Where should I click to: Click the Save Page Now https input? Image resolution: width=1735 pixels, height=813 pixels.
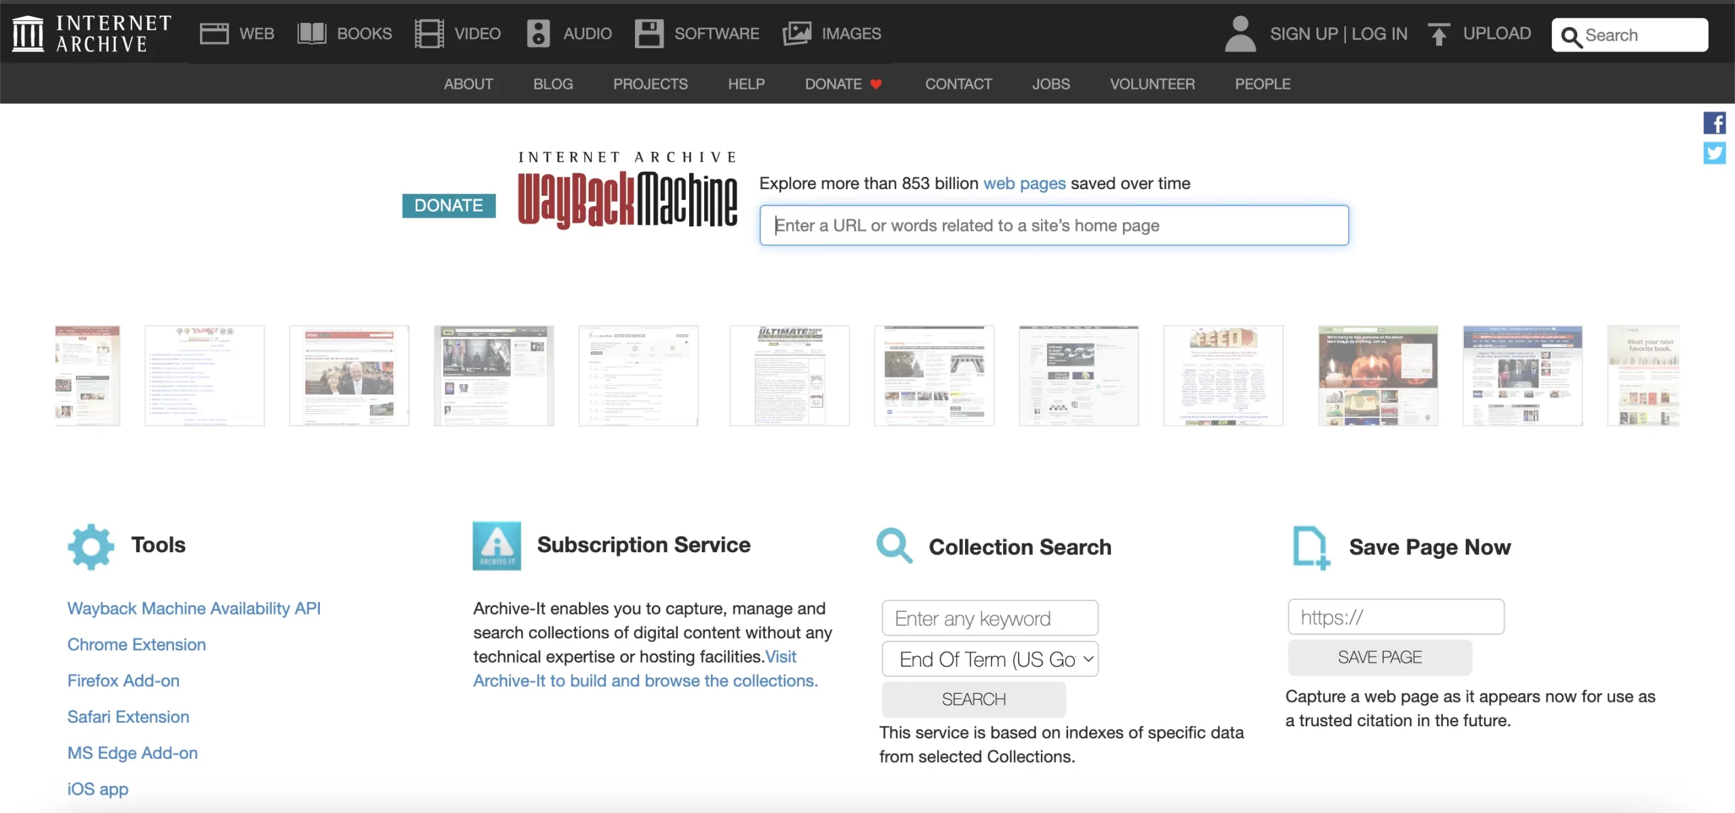click(x=1395, y=616)
